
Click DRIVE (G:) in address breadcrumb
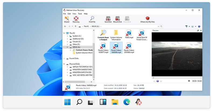click(96, 26)
